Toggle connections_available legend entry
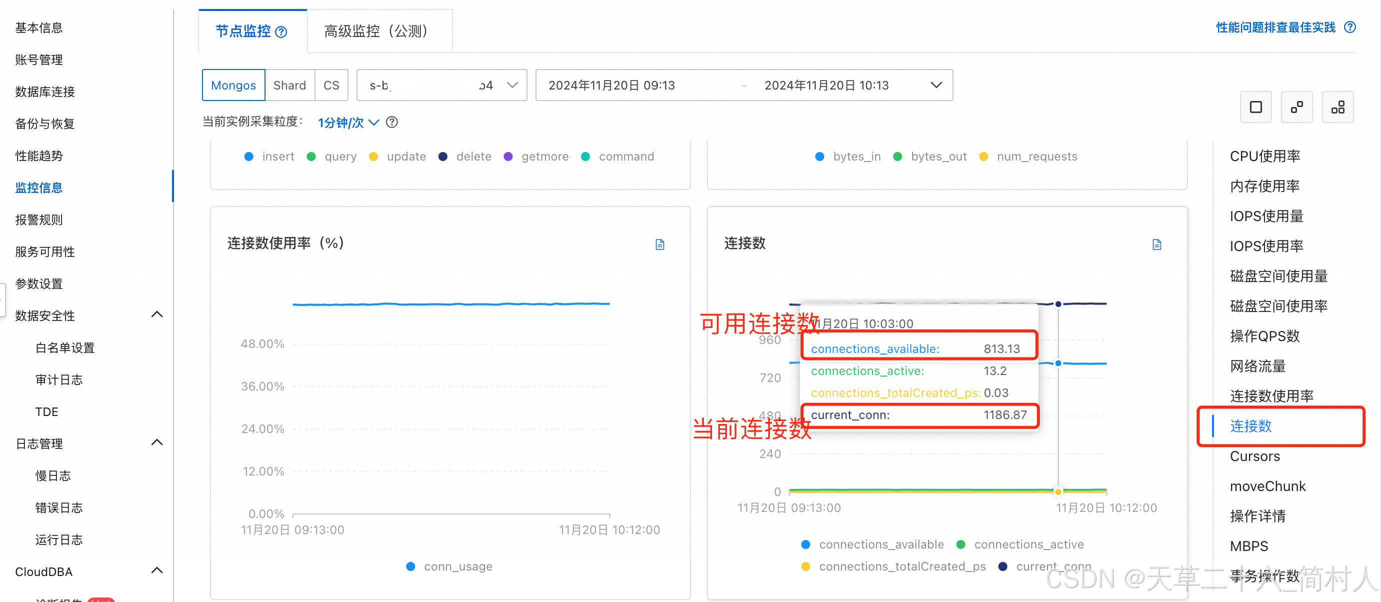The image size is (1381, 602). tap(872, 544)
